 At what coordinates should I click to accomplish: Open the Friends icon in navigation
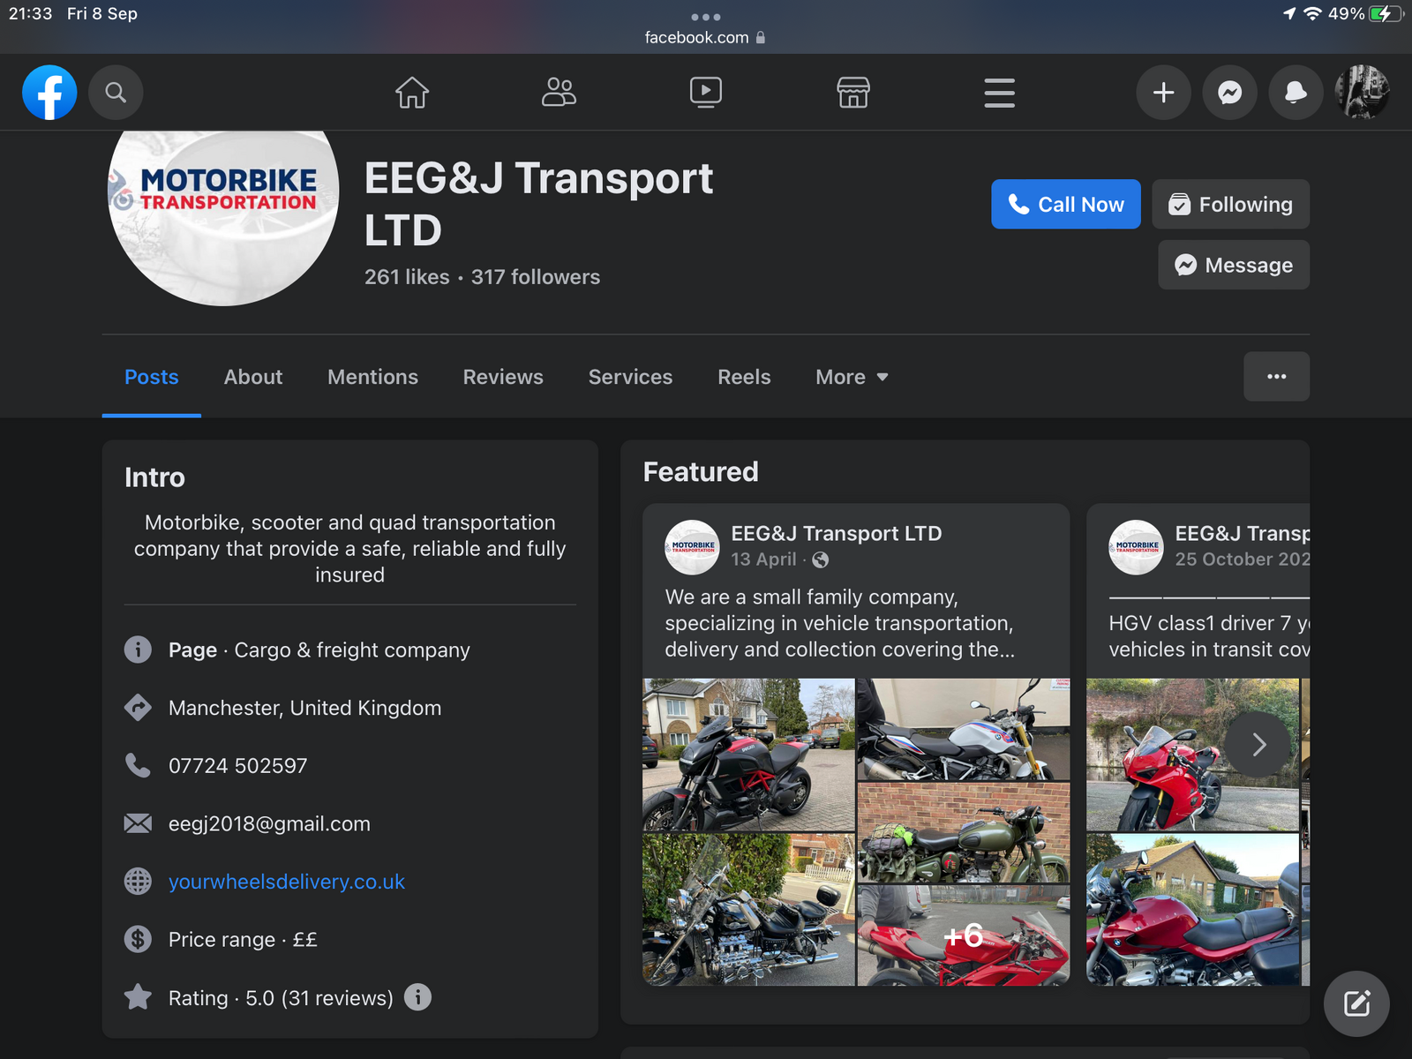coord(559,93)
